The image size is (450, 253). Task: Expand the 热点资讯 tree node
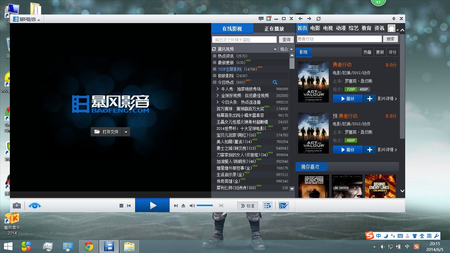[x=215, y=56]
